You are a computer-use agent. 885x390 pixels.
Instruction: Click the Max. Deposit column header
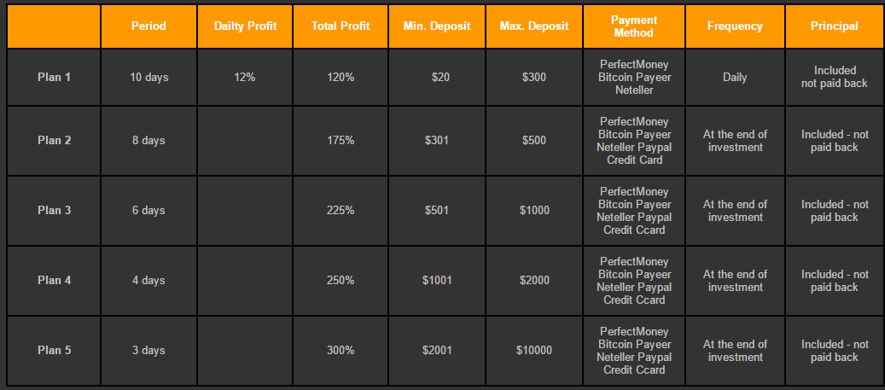tap(534, 26)
